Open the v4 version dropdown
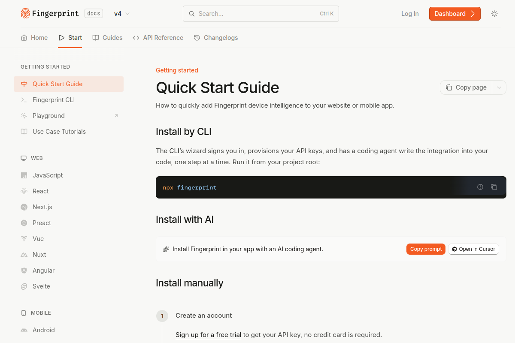This screenshot has width=515, height=343. click(122, 14)
